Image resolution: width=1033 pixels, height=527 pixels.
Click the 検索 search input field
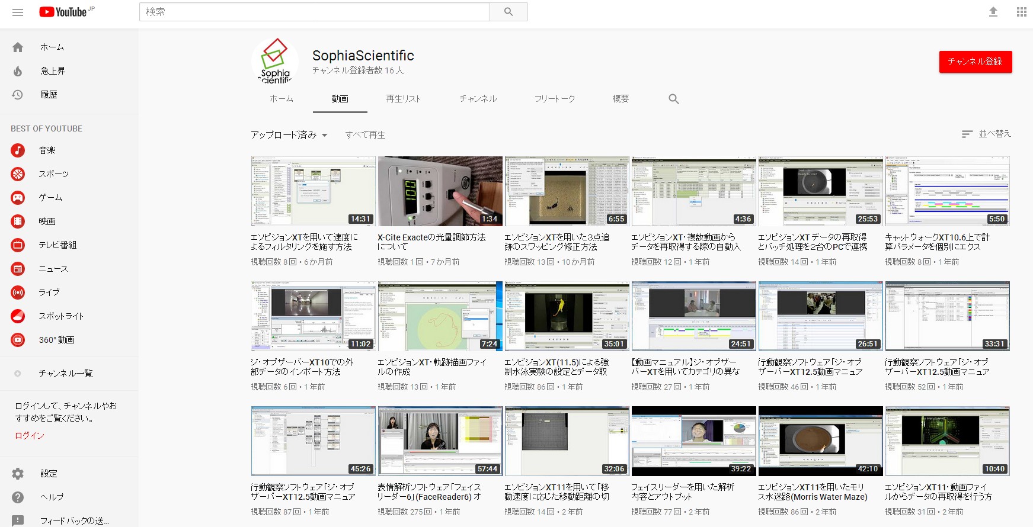(315, 12)
